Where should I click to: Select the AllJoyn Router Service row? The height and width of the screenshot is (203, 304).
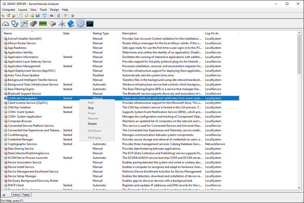tap(121, 43)
